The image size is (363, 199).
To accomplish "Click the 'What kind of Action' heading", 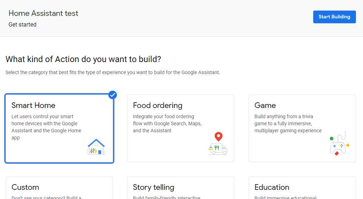I will (x=83, y=59).
